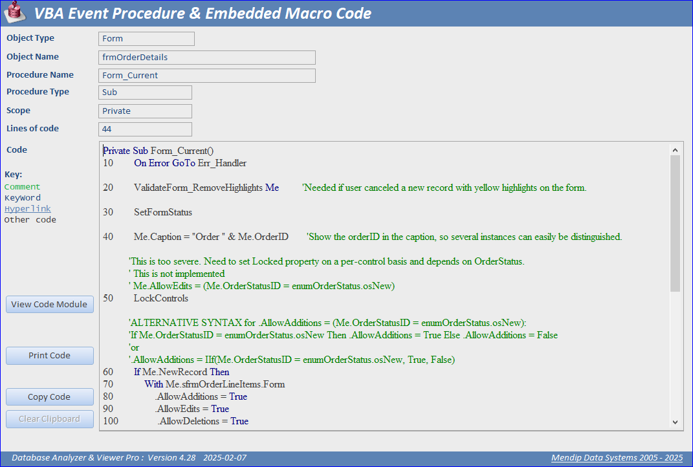
Task: Click the Scope field showing Private
Action: (x=145, y=111)
